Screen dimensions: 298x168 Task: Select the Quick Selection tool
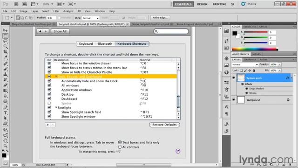point(5,47)
